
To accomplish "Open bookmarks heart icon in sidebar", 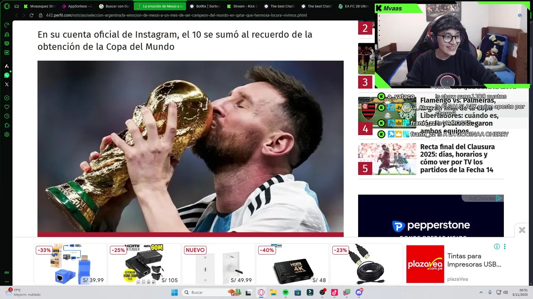I will pos(7,107).
